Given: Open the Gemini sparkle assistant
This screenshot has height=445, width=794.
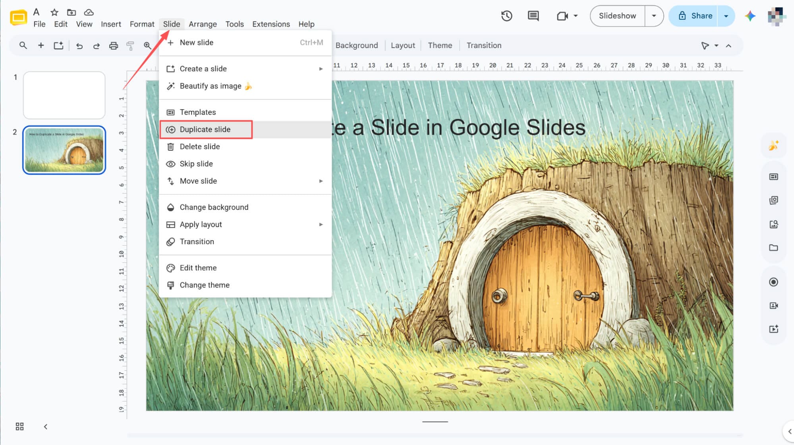Looking at the screenshot, I should 750,16.
